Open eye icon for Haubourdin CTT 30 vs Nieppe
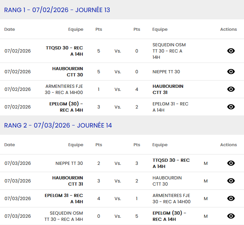This screenshot has height=225, width=244. pyautogui.click(x=231, y=72)
